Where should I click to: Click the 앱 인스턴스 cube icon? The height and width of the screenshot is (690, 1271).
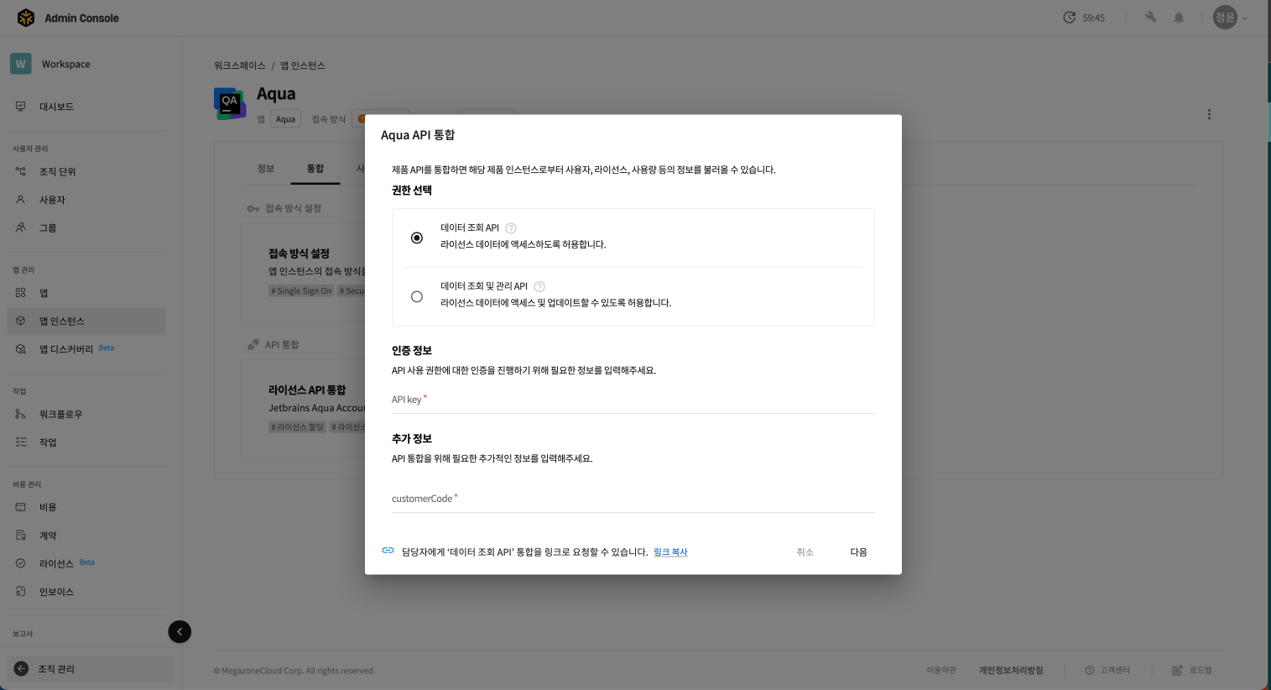tap(21, 321)
